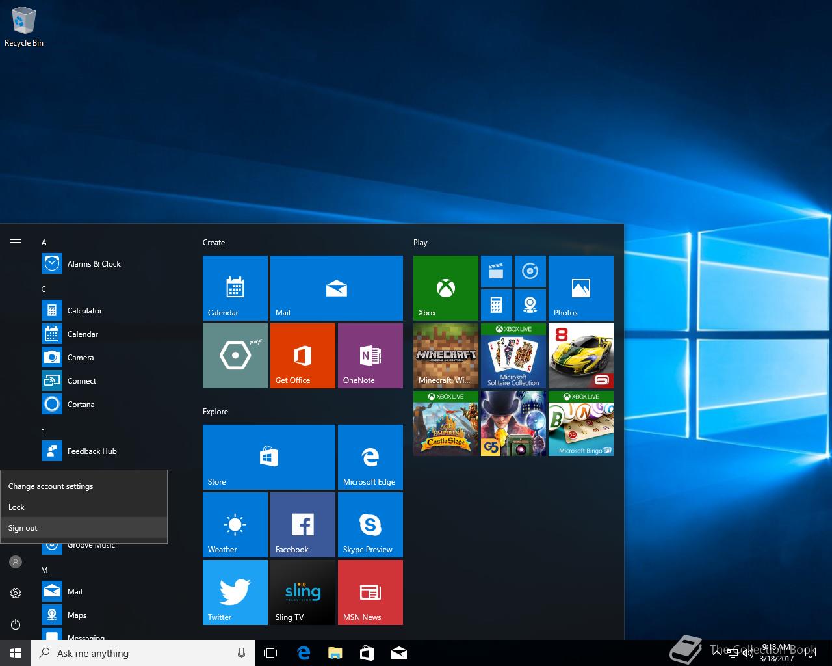Open the Weather tile
The height and width of the screenshot is (666, 832).
tap(235, 525)
